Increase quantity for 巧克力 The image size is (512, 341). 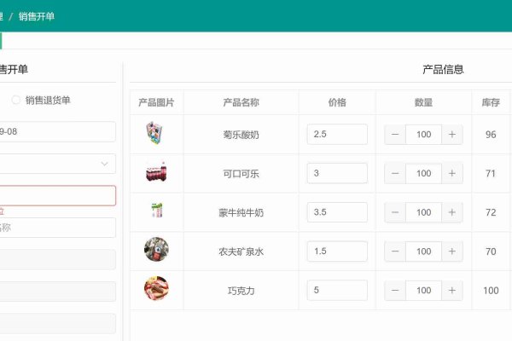(452, 291)
